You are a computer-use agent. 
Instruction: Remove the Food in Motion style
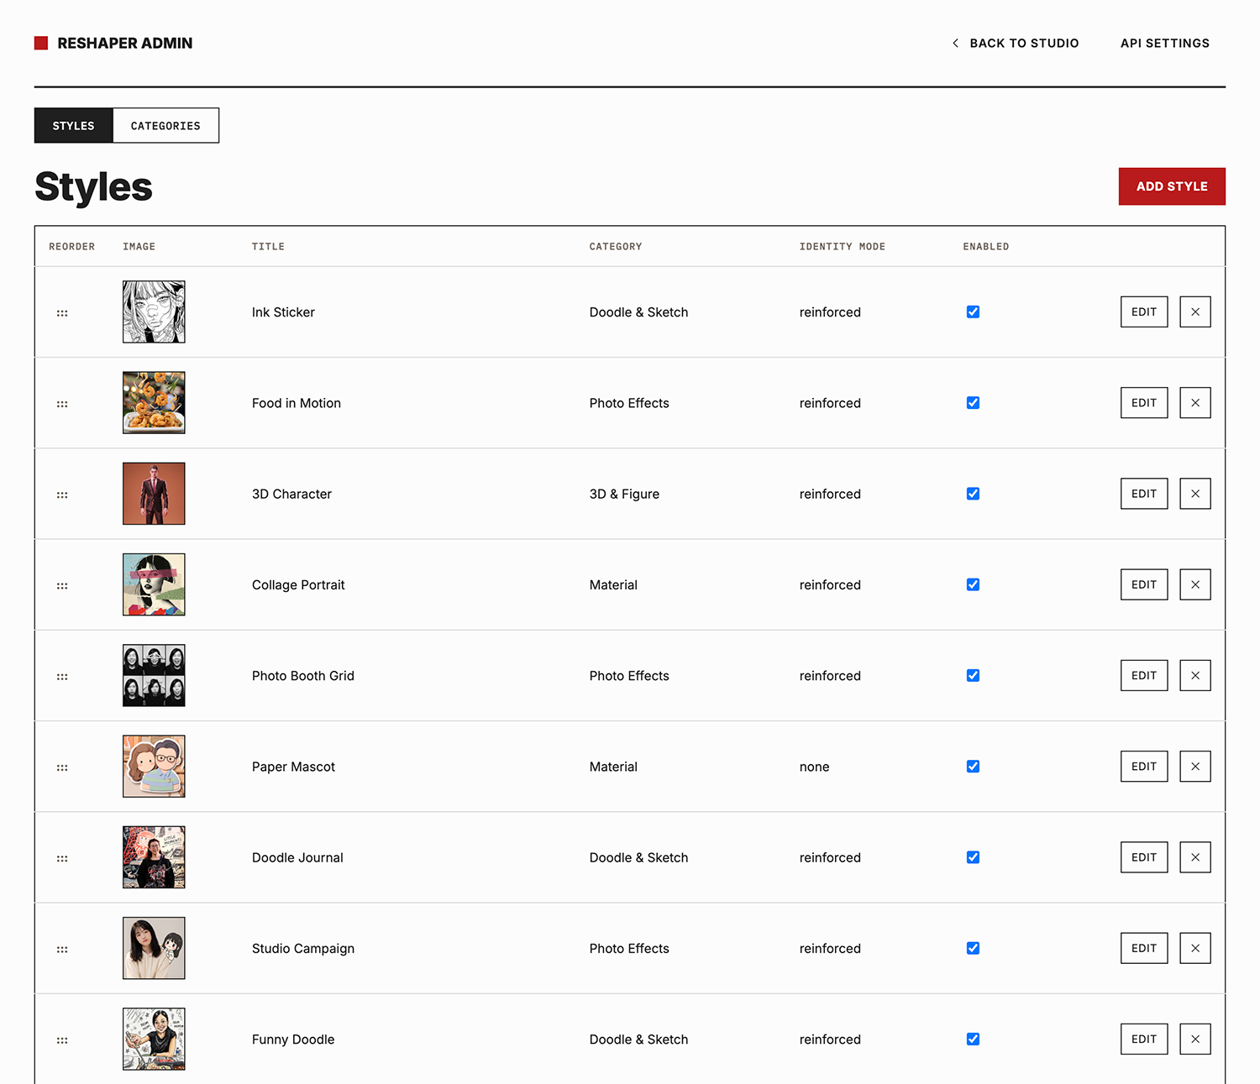(x=1194, y=403)
